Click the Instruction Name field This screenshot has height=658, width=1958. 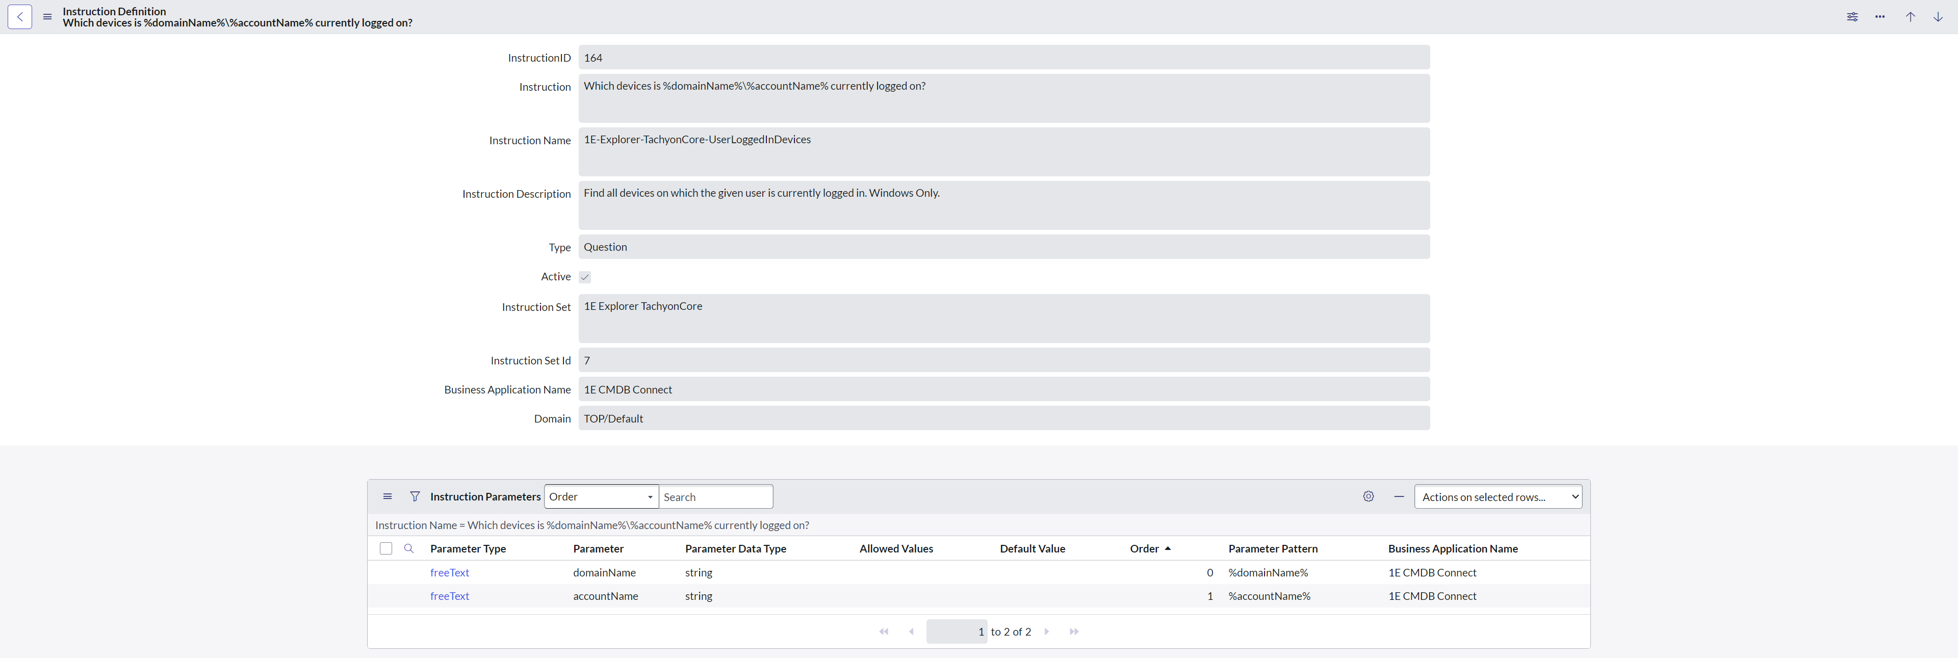[x=1004, y=152]
